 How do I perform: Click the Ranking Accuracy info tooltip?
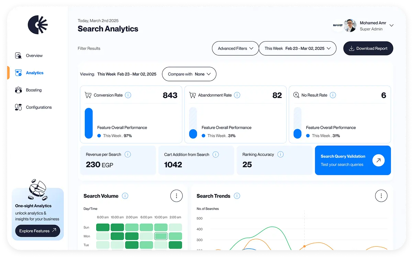click(281, 154)
